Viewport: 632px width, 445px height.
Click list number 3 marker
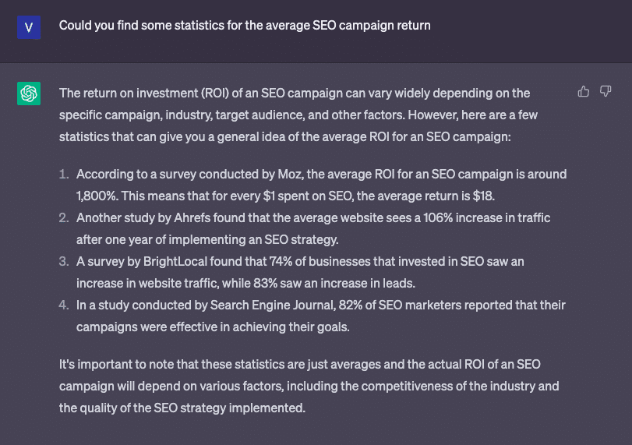pos(64,261)
